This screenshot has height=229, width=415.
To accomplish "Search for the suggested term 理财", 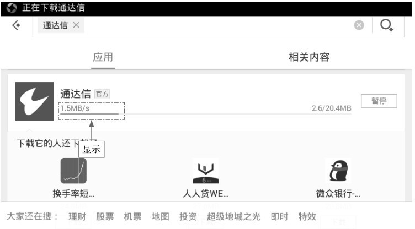I will click(x=77, y=216).
